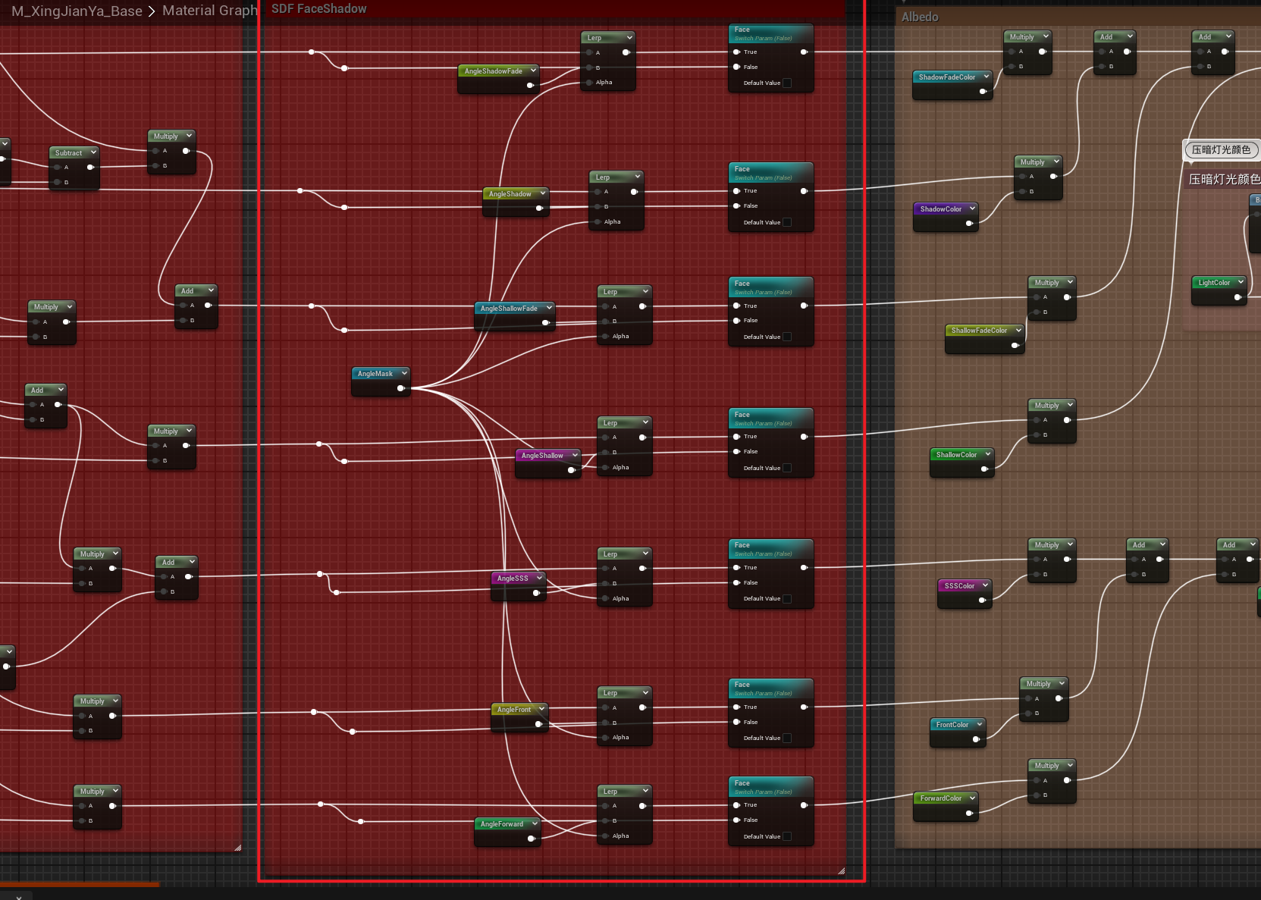1261x900 pixels.
Task: Expand the AngleMask node chevron
Action: tap(405, 373)
